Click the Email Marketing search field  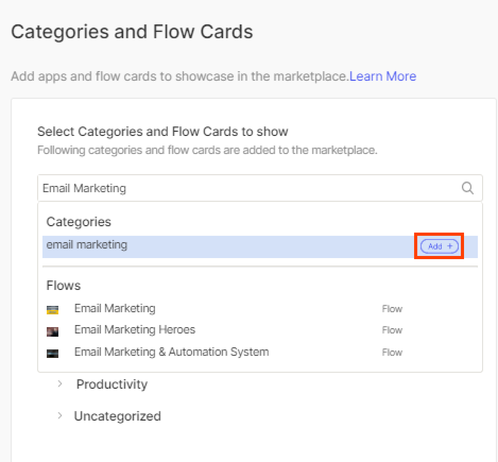[x=260, y=188]
